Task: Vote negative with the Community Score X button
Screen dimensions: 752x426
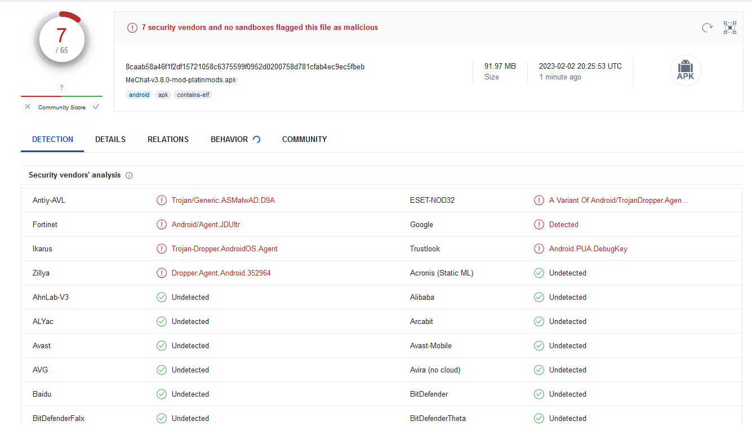Action: (x=28, y=107)
